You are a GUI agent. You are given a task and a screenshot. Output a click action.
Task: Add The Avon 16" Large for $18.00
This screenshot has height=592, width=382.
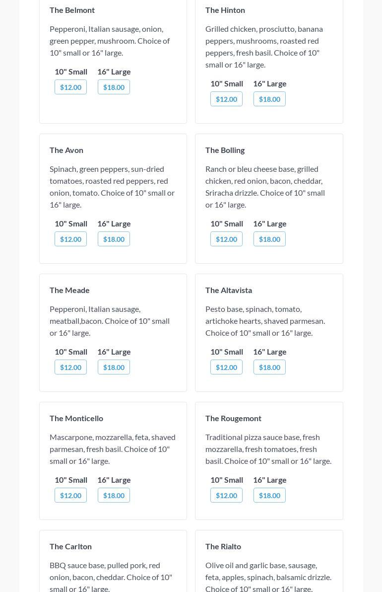click(114, 239)
